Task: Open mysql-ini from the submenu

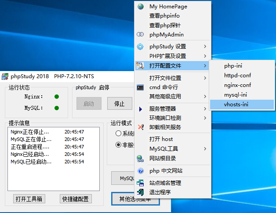Action: 242,95
